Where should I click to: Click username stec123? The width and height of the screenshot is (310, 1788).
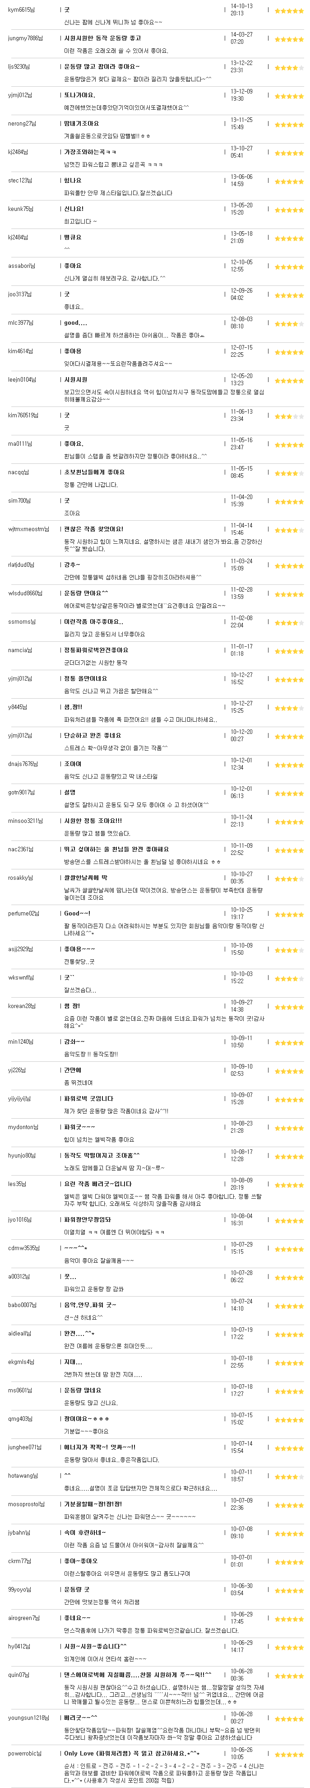20,181
